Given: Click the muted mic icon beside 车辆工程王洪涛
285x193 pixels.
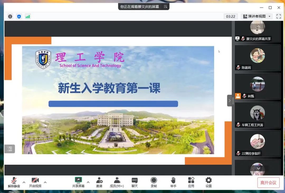Looking at the screenshot, I should (238, 125).
